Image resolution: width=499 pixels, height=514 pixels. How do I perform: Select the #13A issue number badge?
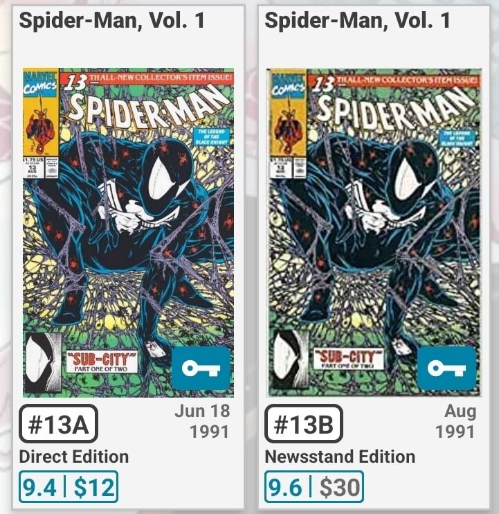(59, 423)
